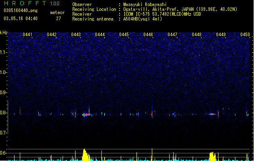The height and width of the screenshot is (161, 254).
Task: Click the meteor count value 27
Action: (x=59, y=19)
